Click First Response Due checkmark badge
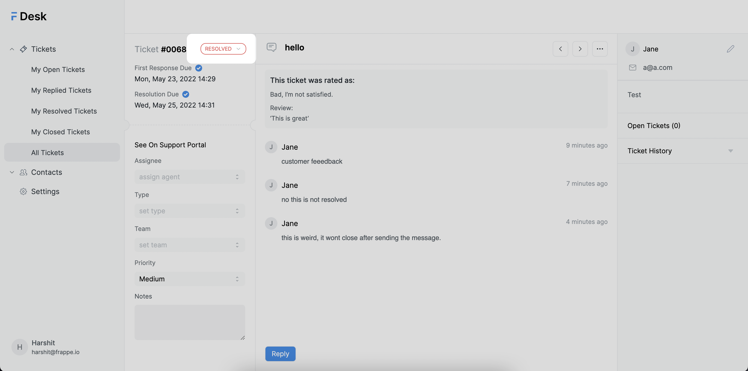Screen dimensions: 748x371 (199, 68)
